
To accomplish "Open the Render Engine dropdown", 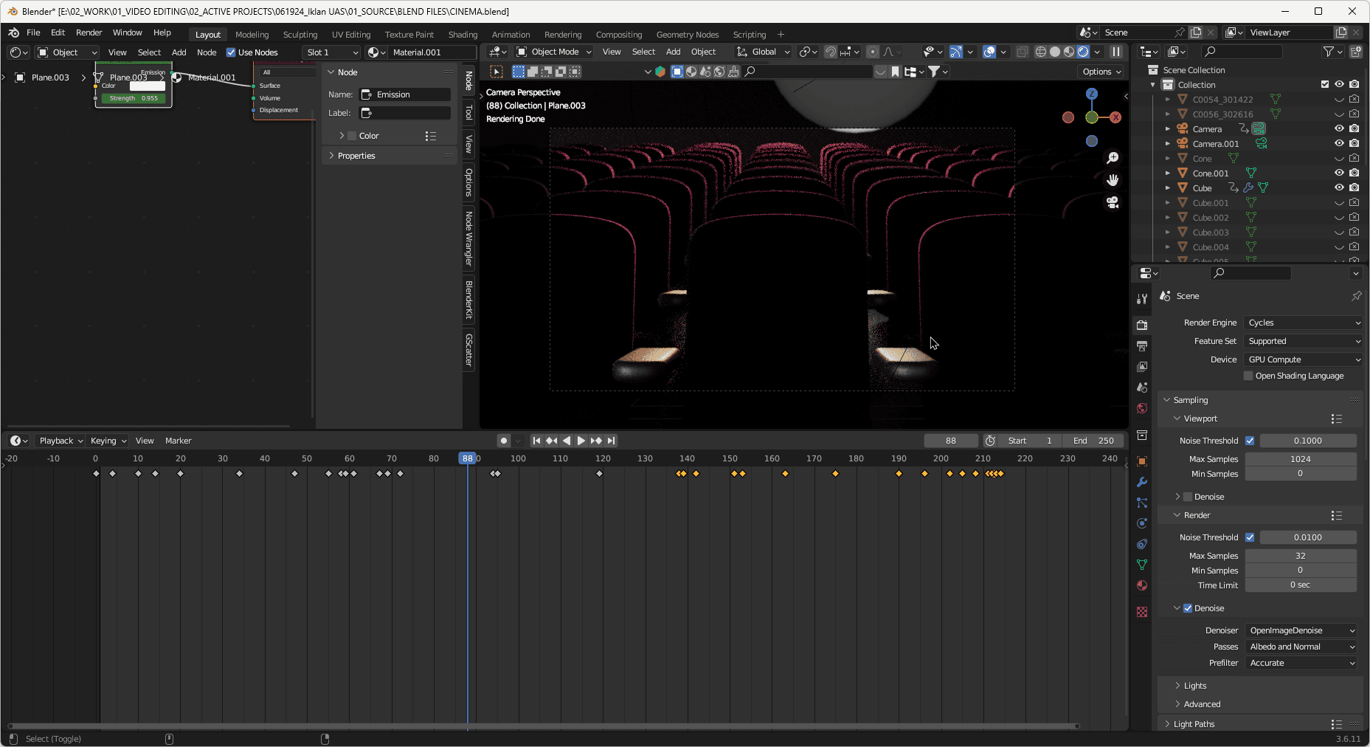I will (x=1304, y=323).
